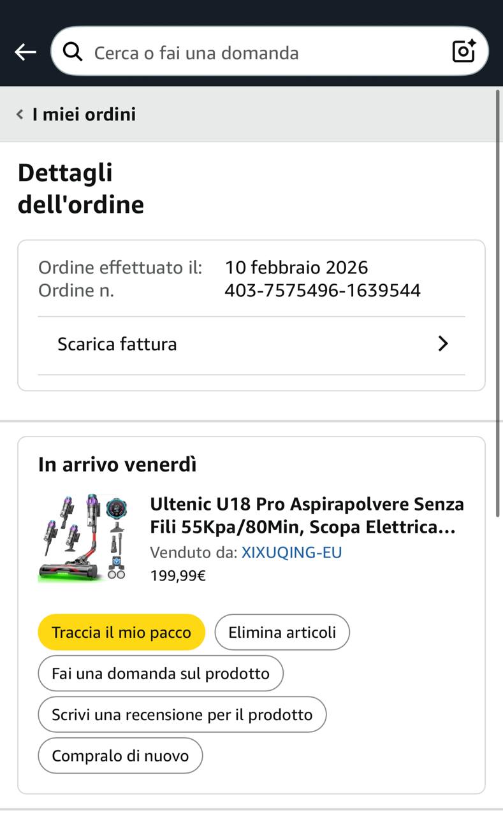Open the Ultenic U18 Pro product title
Viewport: 503px width, 815px height.
[307, 516]
